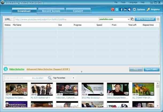Add the 09:43 video via plus icon
The height and width of the screenshot is (112, 163).
(x=51, y=93)
